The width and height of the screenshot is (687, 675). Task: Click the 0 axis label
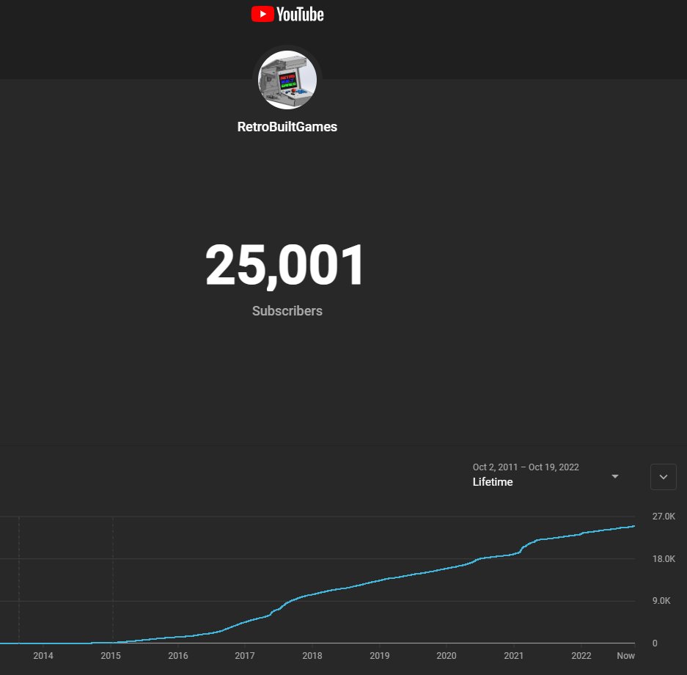(655, 643)
